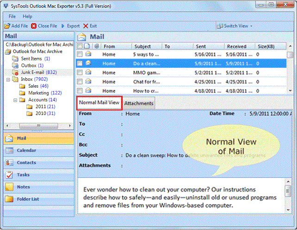297x230 pixels.
Task: Check the box for '5 ways to' email
Action: click(x=80, y=54)
